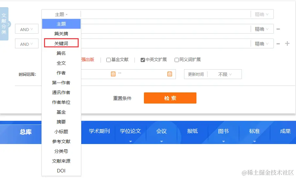The image size is (296, 178).
Task: Choose 作者单位 in the dropdown list
Action: 61,102
